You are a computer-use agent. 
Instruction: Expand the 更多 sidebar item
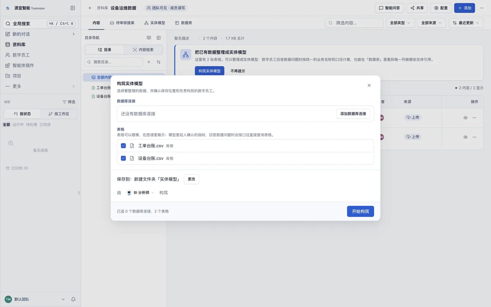(x=40, y=86)
